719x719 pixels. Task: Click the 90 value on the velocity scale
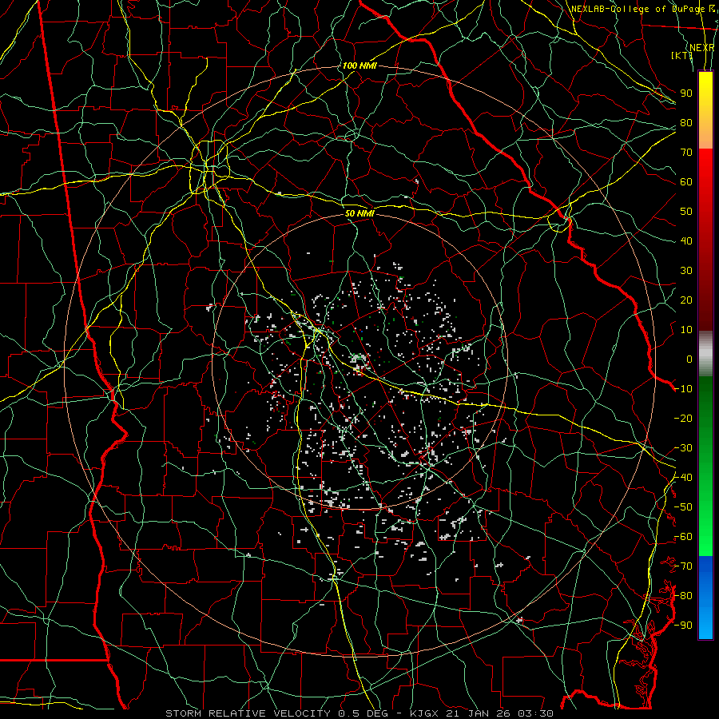(686, 93)
